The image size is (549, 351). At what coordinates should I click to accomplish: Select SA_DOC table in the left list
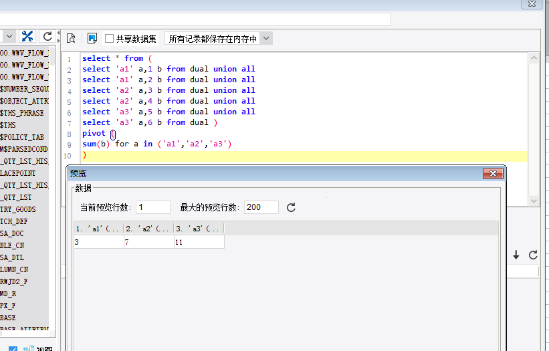click(x=13, y=233)
